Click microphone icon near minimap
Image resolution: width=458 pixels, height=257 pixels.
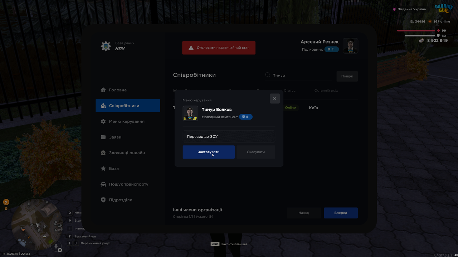[55, 246]
